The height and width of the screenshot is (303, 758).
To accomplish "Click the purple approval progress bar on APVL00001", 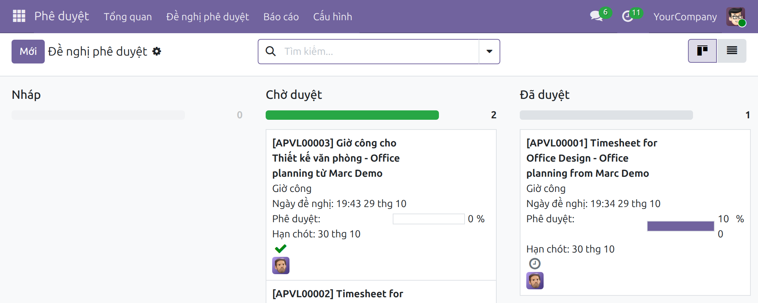I will (x=681, y=226).
